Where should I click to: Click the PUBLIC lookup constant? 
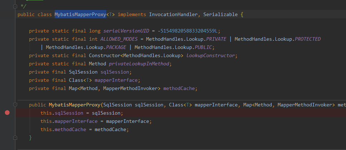click(x=203, y=47)
